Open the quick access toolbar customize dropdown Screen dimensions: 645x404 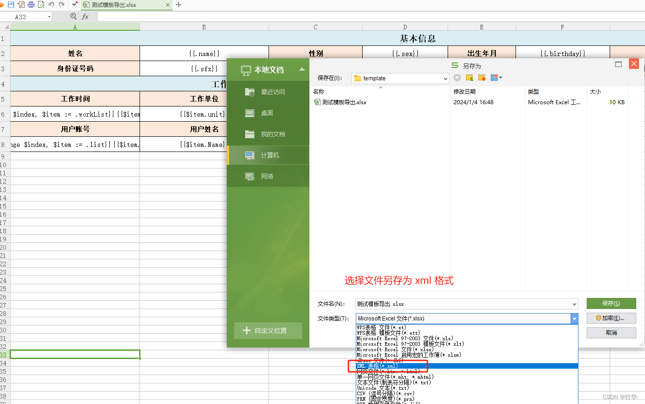pos(74,5)
